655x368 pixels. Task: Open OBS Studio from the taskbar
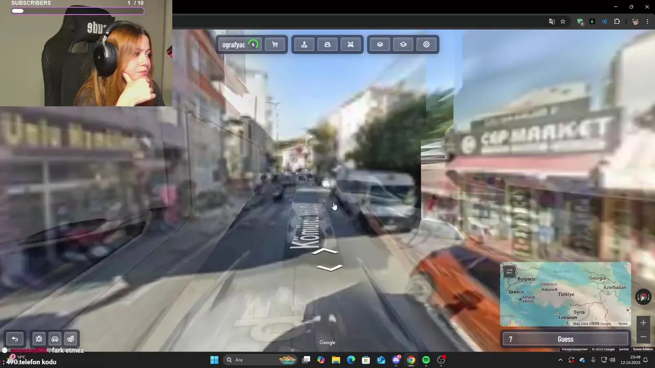[441, 360]
